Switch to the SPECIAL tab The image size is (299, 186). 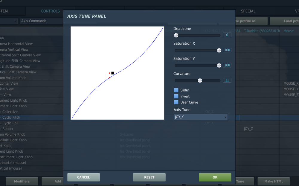tap(248, 11)
